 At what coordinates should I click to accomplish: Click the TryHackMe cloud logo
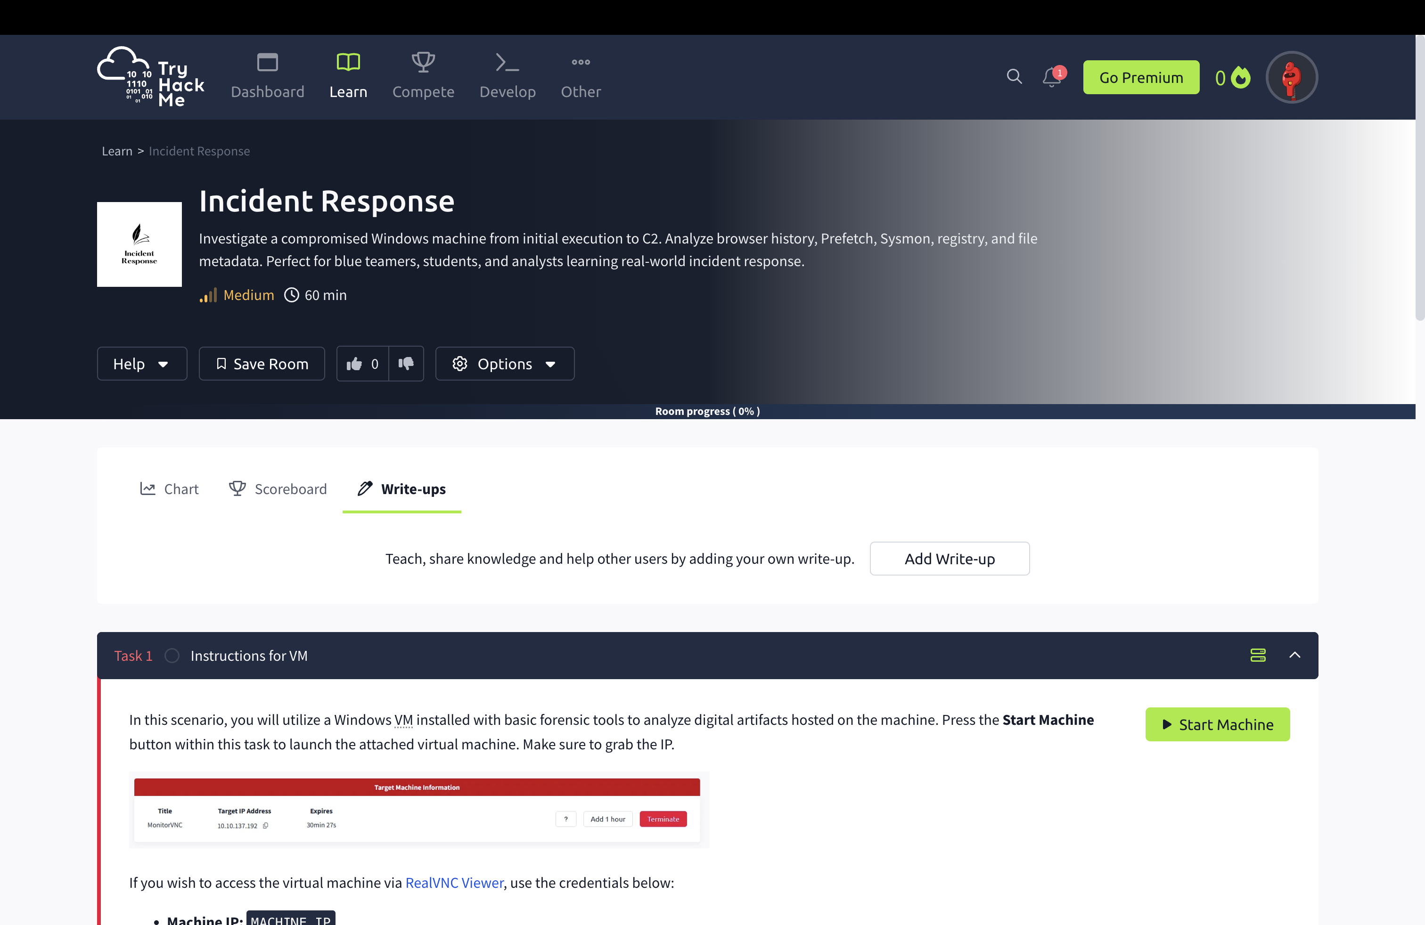[x=150, y=77]
